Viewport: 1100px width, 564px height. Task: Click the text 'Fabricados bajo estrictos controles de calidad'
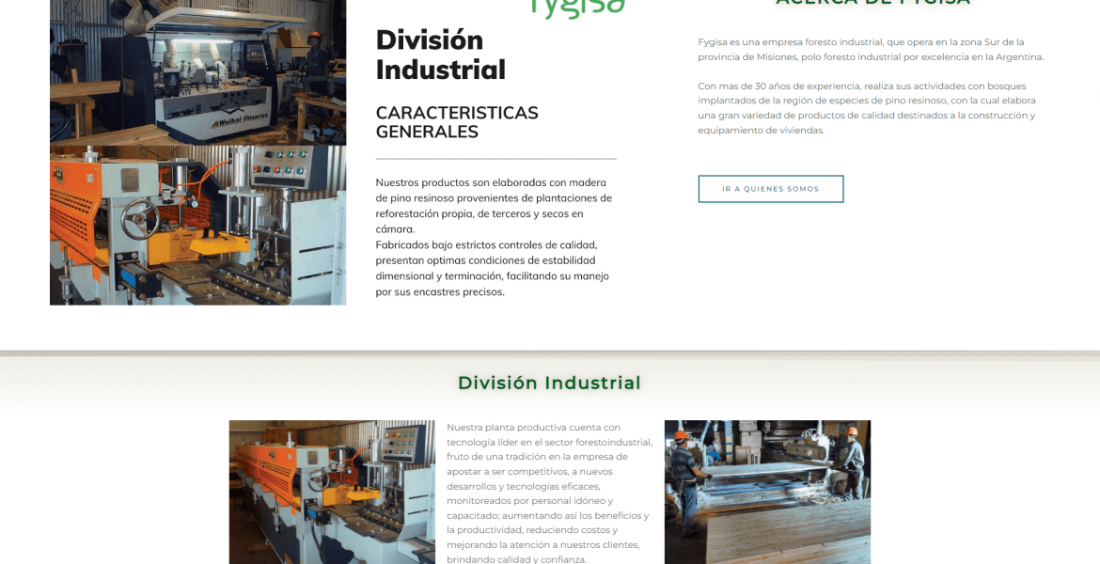click(x=486, y=244)
